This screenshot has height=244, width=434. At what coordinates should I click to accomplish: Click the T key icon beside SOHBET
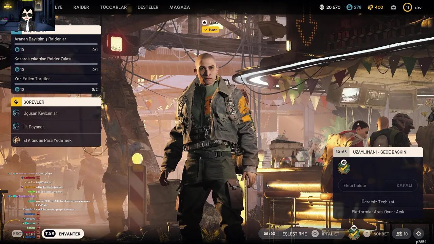point(367,234)
